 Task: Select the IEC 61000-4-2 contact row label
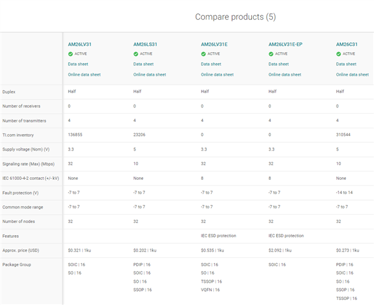pyautogui.click(x=31, y=178)
